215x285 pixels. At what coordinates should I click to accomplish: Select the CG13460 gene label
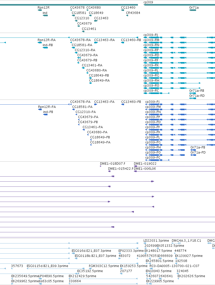point(128,7)
